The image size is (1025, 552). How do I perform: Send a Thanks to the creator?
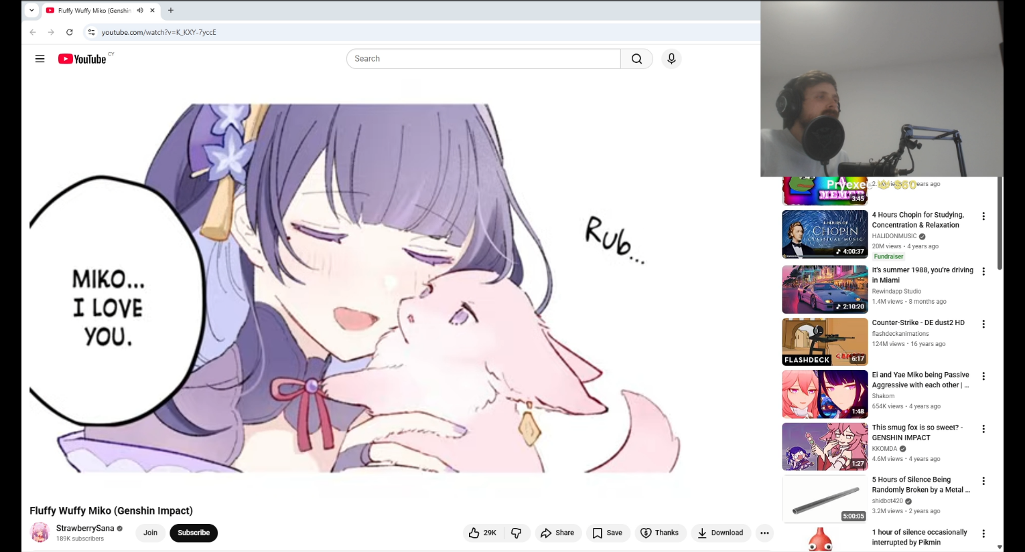(x=660, y=533)
